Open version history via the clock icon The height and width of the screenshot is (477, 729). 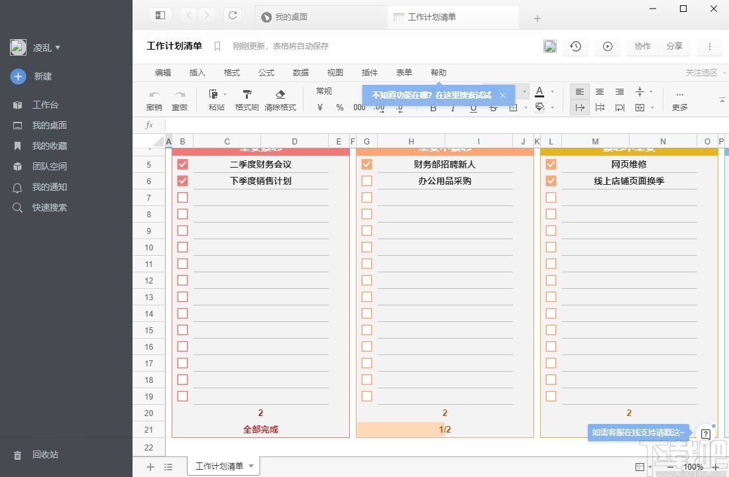[x=575, y=46]
